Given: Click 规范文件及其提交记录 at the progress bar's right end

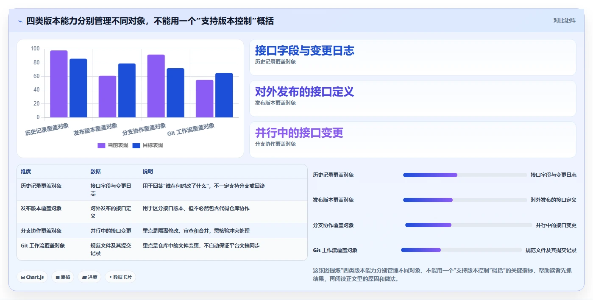Looking at the screenshot, I should coord(551,250).
